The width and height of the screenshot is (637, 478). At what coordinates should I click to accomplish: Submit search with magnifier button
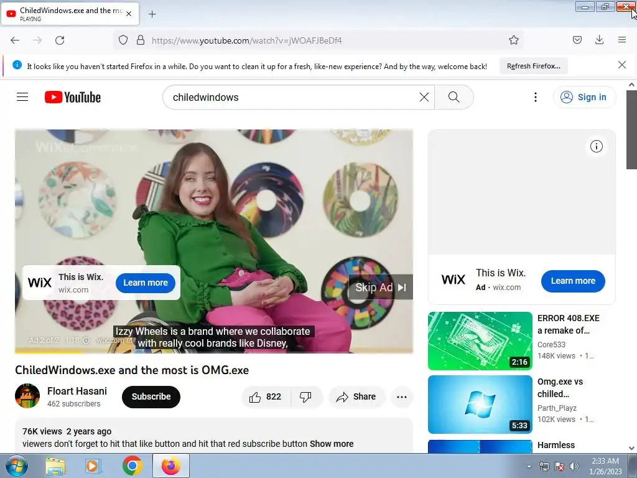point(453,97)
